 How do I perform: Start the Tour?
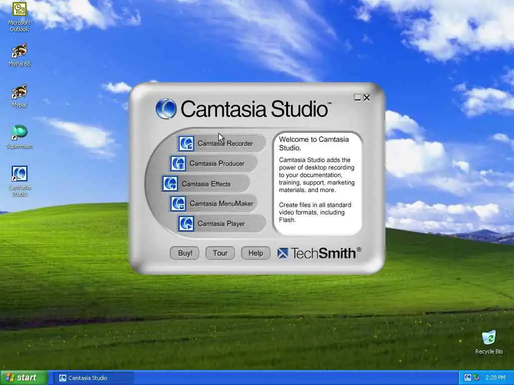tap(220, 253)
